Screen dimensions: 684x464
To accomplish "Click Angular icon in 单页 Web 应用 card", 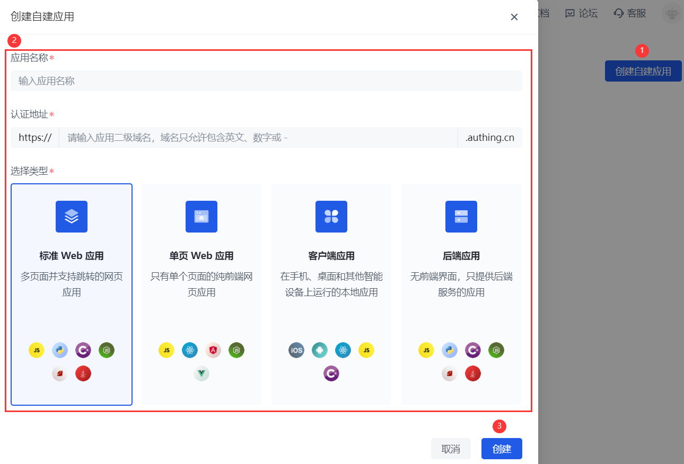I will (213, 350).
